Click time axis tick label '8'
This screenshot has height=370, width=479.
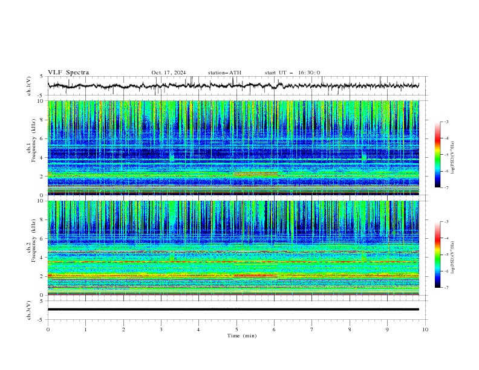point(350,329)
